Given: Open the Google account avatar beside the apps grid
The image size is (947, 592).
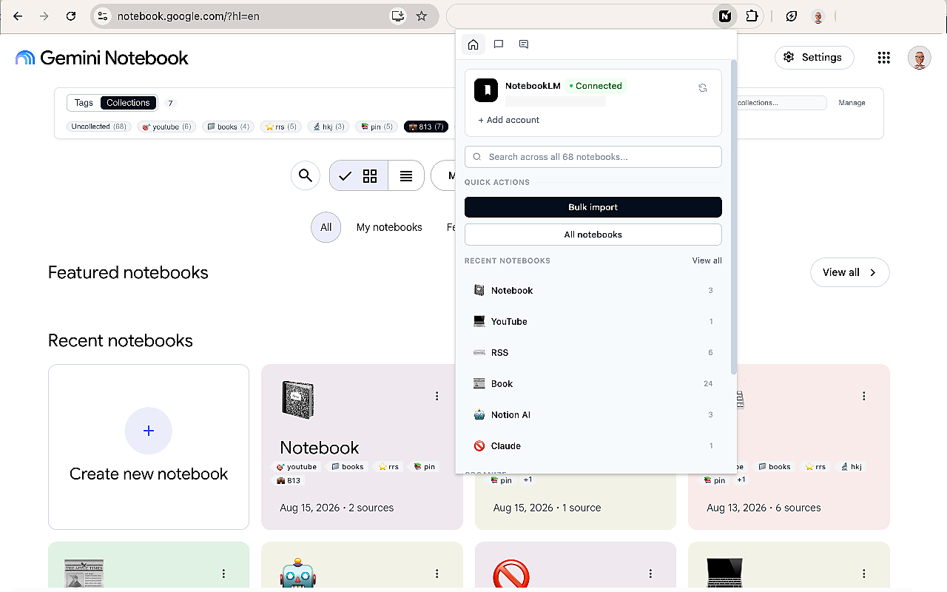Looking at the screenshot, I should [x=920, y=58].
